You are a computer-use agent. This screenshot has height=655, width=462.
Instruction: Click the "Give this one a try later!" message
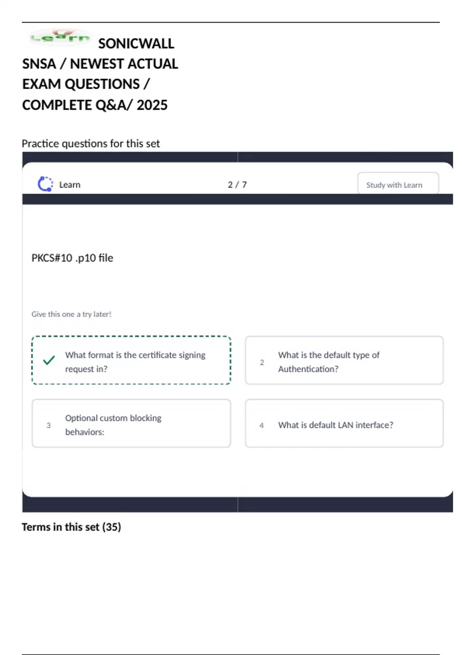pos(71,314)
